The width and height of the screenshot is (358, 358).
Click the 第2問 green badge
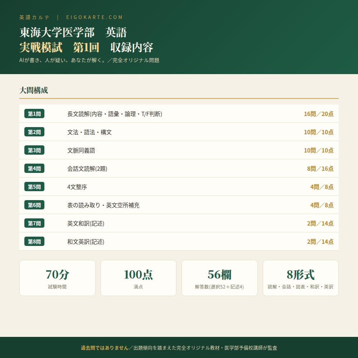coord(34,132)
